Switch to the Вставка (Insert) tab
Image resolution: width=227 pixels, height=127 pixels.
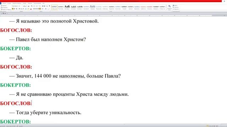9,3
